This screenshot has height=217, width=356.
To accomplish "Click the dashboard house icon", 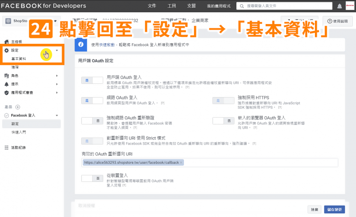I will click(x=6, y=42).
